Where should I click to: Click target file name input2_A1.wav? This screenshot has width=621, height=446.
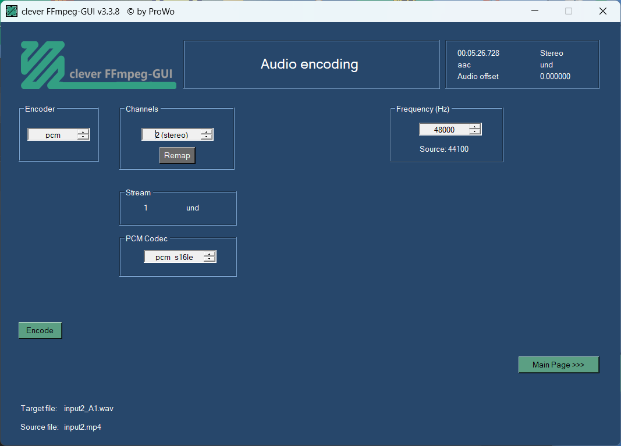tap(88, 408)
